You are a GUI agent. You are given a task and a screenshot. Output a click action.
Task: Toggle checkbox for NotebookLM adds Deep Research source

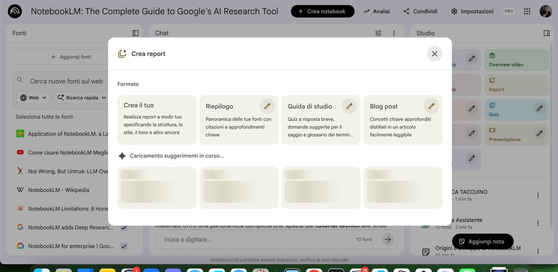[x=124, y=227]
